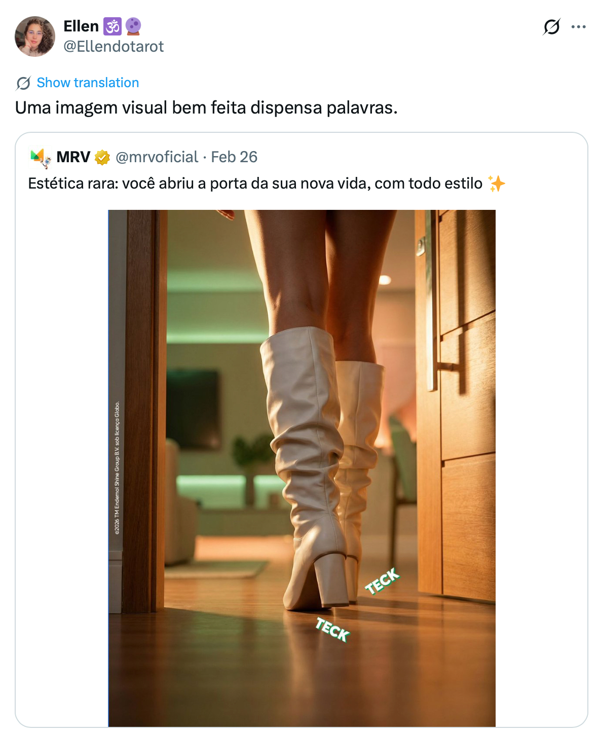
Task: Click the sparkles emoji in quoted tweet
Action: (x=497, y=183)
